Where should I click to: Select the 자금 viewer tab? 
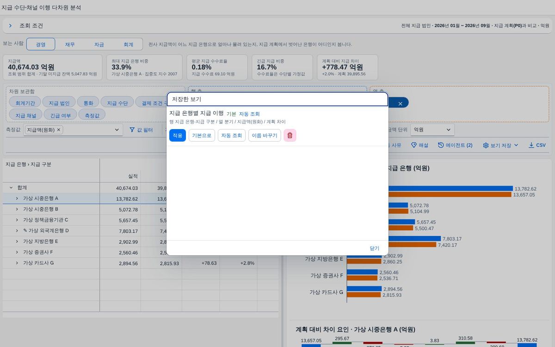coord(99,44)
